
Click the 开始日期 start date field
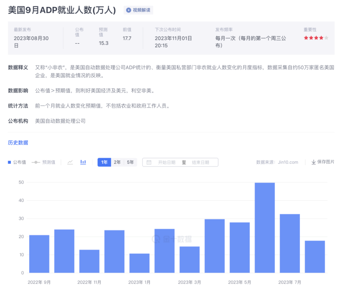[x=167, y=162]
